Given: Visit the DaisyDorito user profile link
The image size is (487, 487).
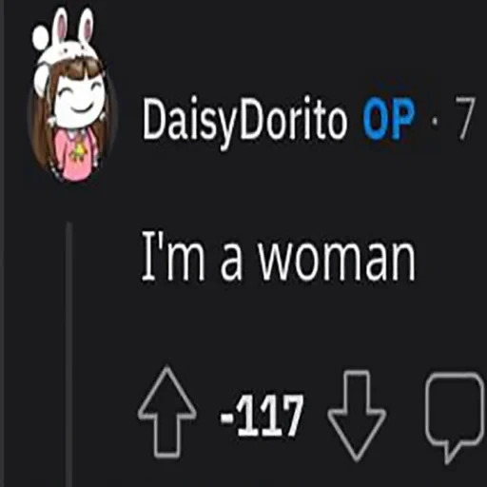Looking at the screenshot, I should [x=244, y=122].
